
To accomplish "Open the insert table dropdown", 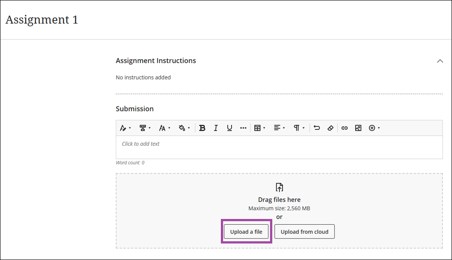I will pyautogui.click(x=259, y=128).
